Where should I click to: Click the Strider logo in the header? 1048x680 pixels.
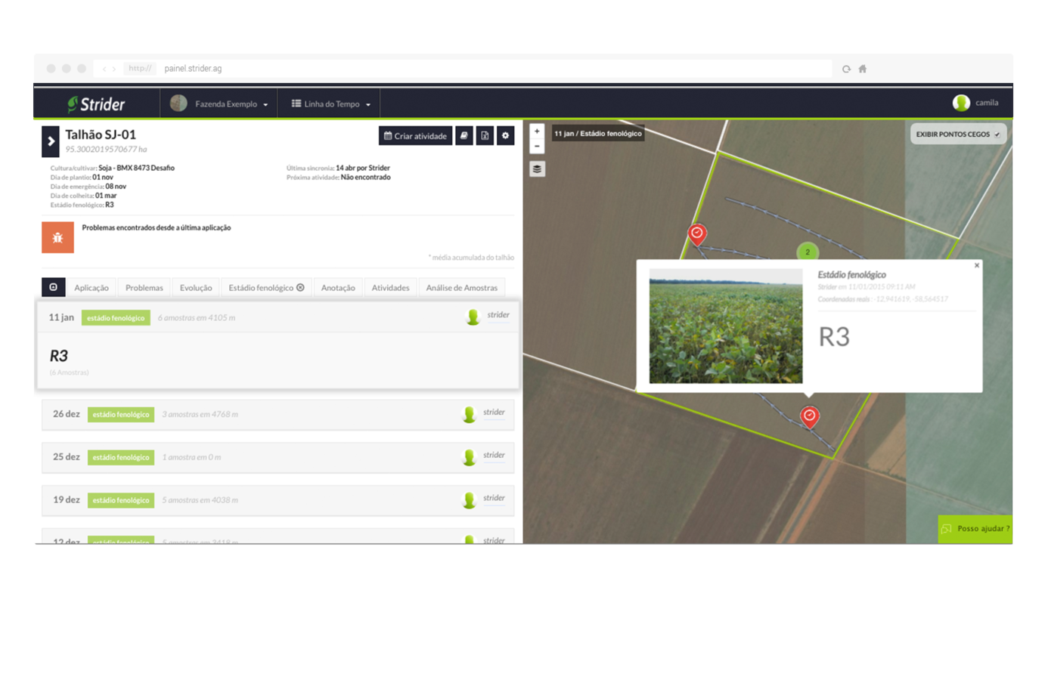96,104
